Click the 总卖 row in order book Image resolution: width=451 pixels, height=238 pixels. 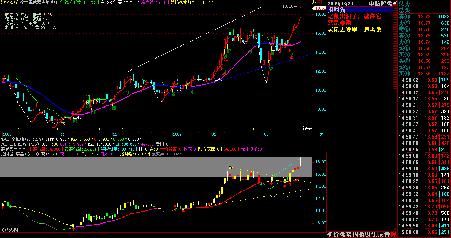click(x=424, y=4)
